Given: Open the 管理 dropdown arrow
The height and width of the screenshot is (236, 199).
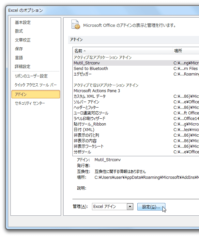Looking at the screenshot, I should [x=130, y=207].
